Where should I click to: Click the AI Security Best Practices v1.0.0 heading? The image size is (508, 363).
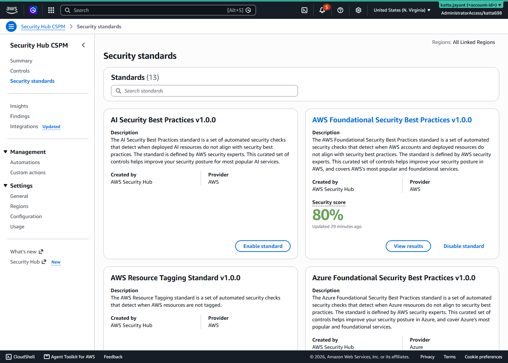(163, 120)
